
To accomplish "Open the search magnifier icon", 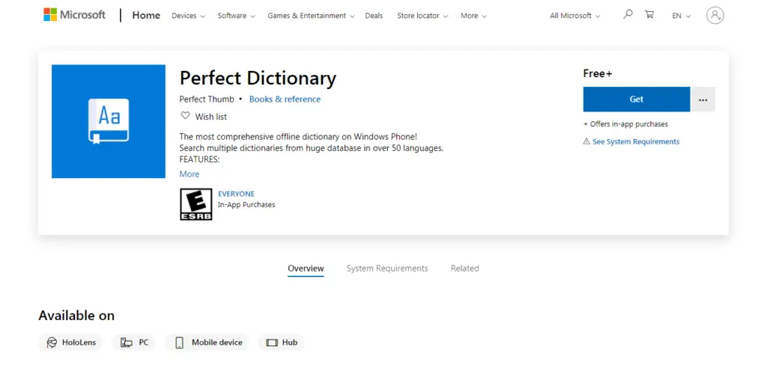I will click(x=628, y=15).
